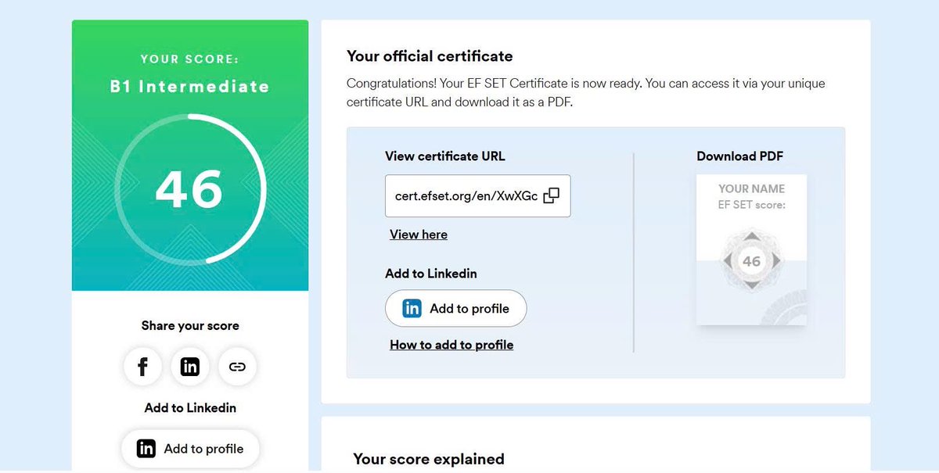Select the certificate URL field
This screenshot has width=939, height=473.
[477, 195]
